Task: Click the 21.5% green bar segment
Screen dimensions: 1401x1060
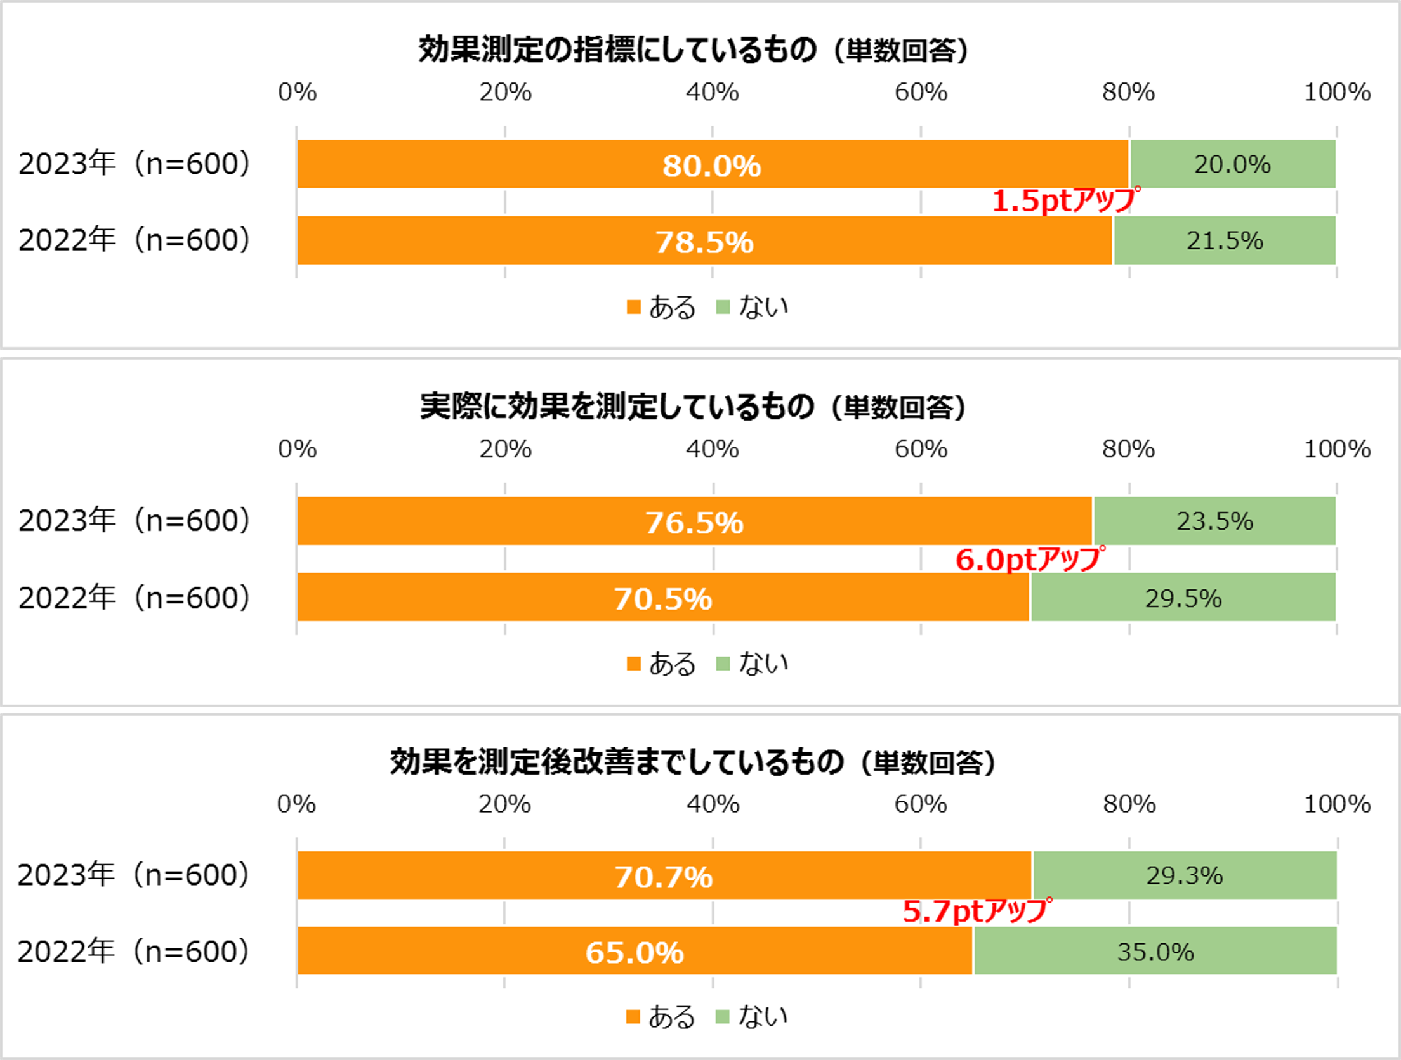Action: pyautogui.click(x=1225, y=240)
